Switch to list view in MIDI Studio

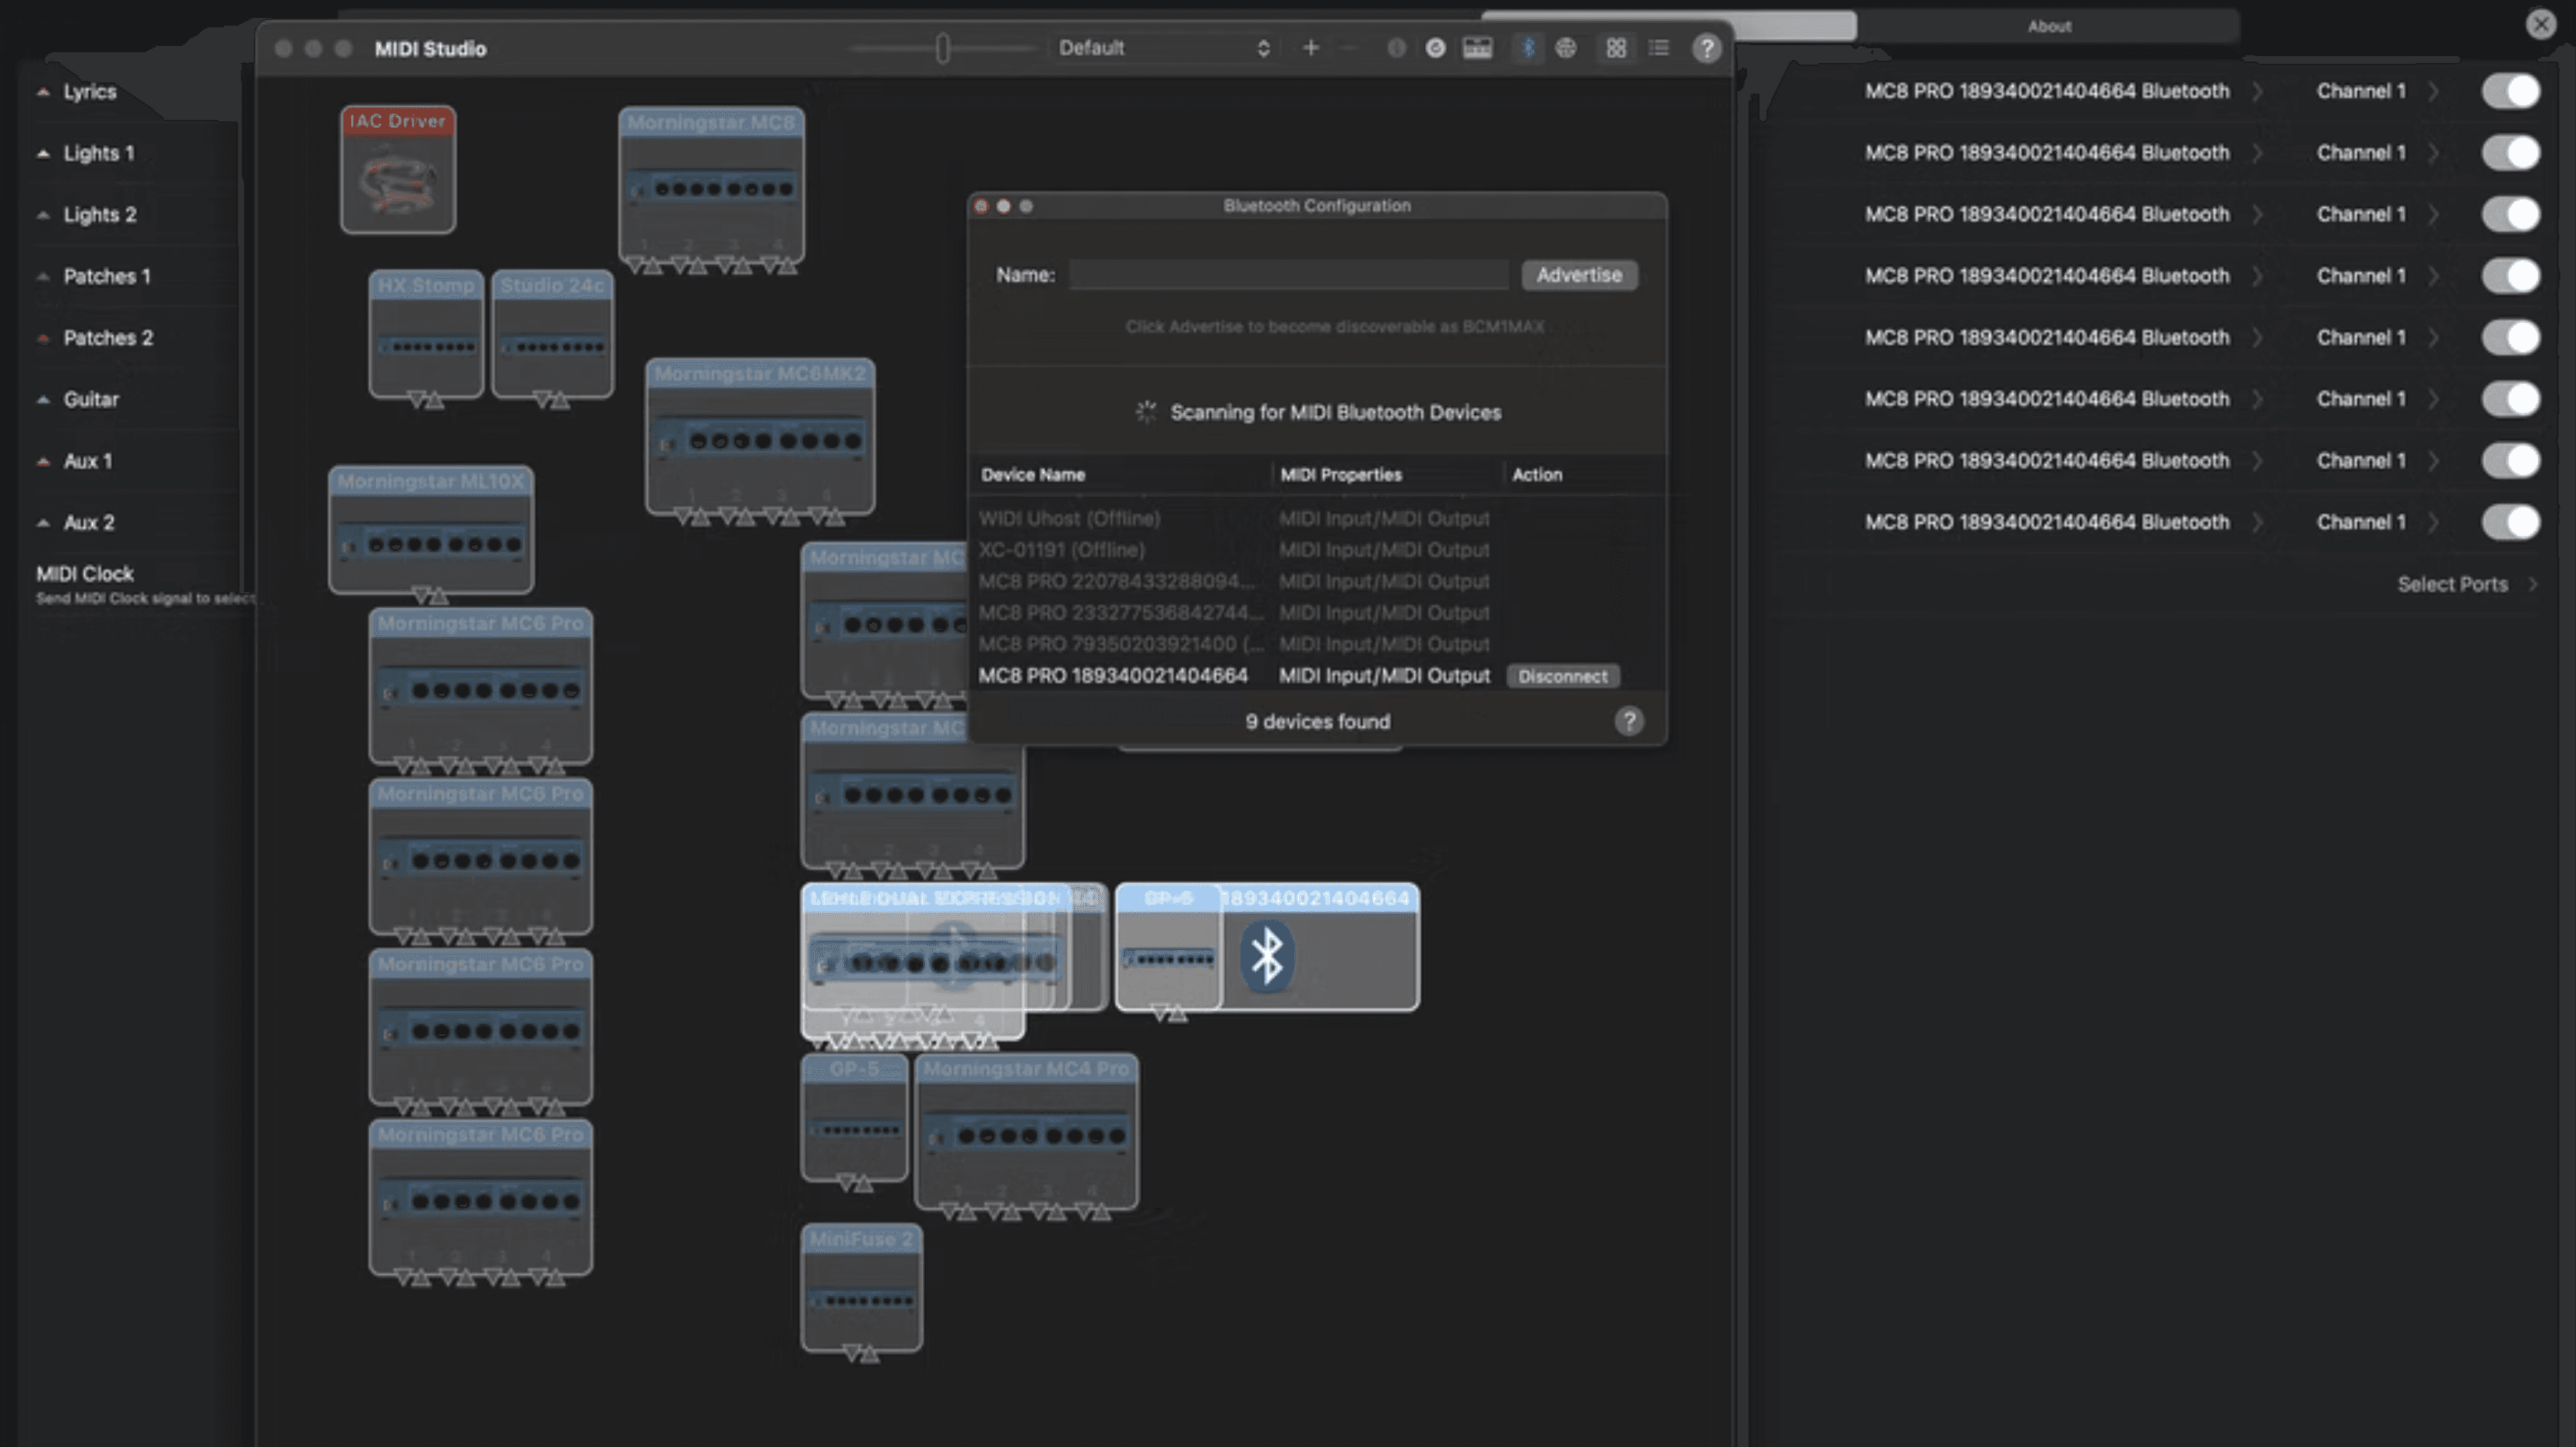coord(1658,48)
